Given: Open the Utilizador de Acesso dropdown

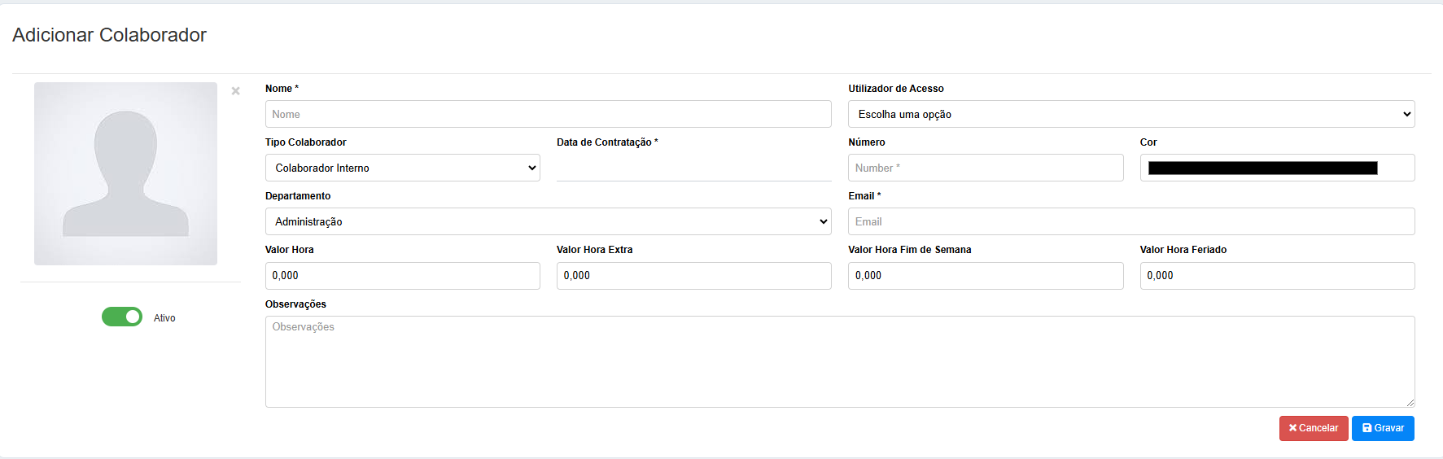Looking at the screenshot, I should click(x=1131, y=114).
